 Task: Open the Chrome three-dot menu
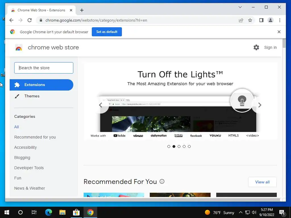[280, 20]
